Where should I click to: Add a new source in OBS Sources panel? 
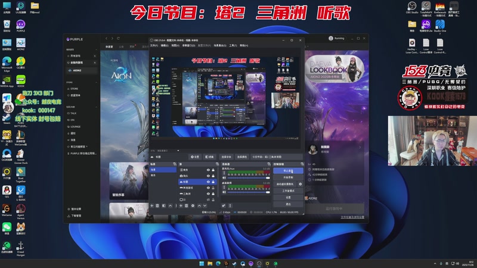tap(181, 205)
